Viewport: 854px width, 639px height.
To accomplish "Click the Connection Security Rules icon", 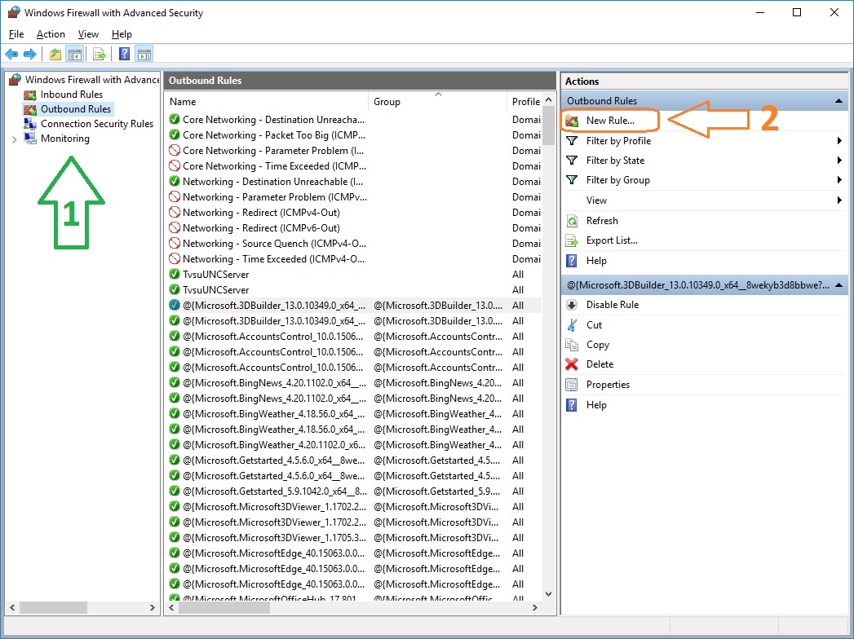I will point(30,124).
